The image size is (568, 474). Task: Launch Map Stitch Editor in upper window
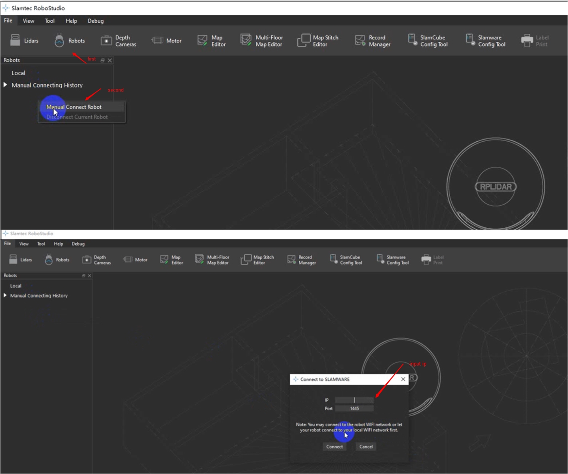point(318,41)
